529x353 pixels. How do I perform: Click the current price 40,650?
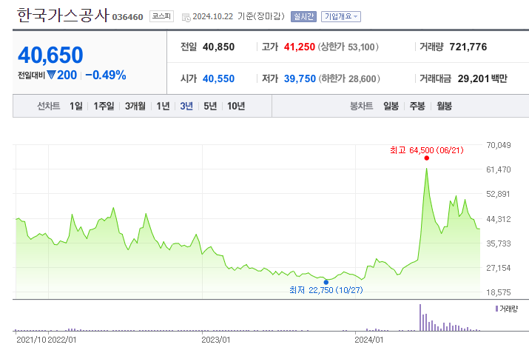[50, 55]
